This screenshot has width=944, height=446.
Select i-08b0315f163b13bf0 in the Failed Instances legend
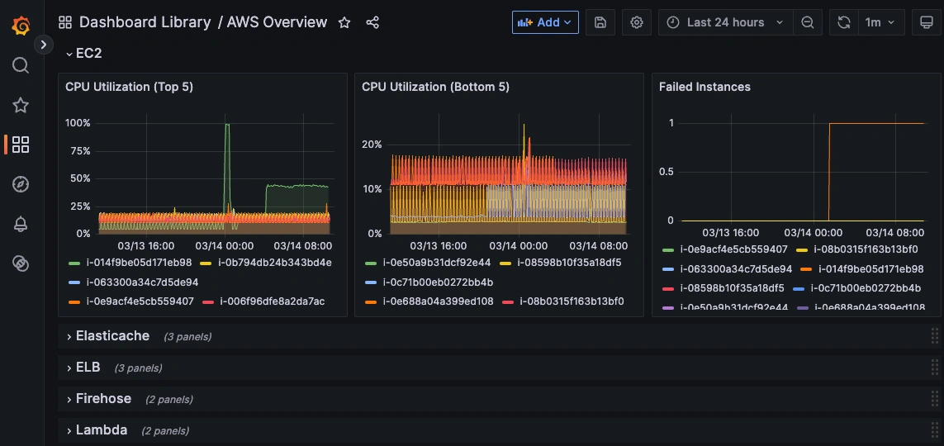[x=866, y=249]
